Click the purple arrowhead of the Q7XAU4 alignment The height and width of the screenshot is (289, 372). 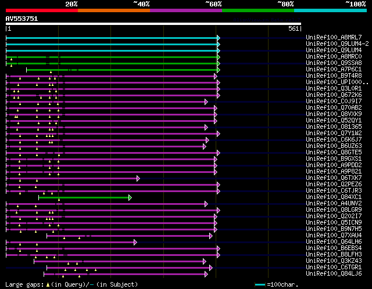[x=211, y=236]
